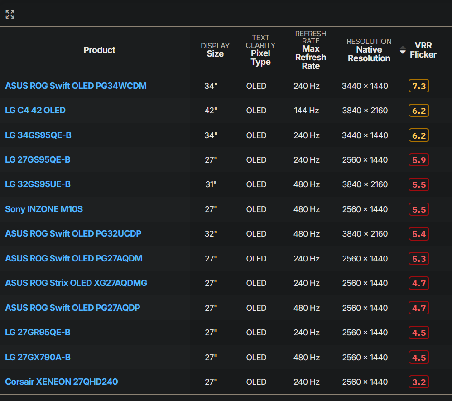Click PG27AQDP's 4.7 score badge

pyautogui.click(x=419, y=308)
